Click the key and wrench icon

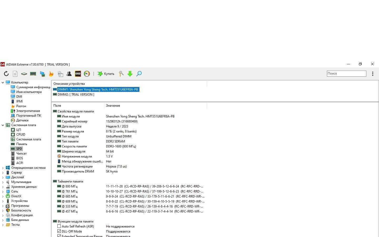[121, 74]
